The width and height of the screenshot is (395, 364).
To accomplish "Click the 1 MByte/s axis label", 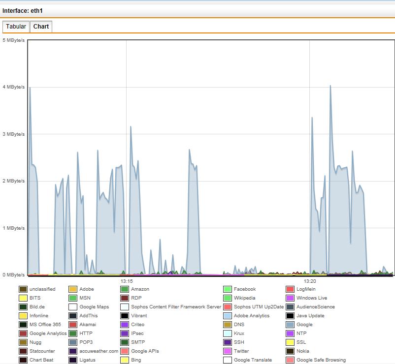I will point(14,228).
